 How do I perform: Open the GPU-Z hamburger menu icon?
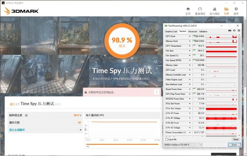tap(239, 31)
